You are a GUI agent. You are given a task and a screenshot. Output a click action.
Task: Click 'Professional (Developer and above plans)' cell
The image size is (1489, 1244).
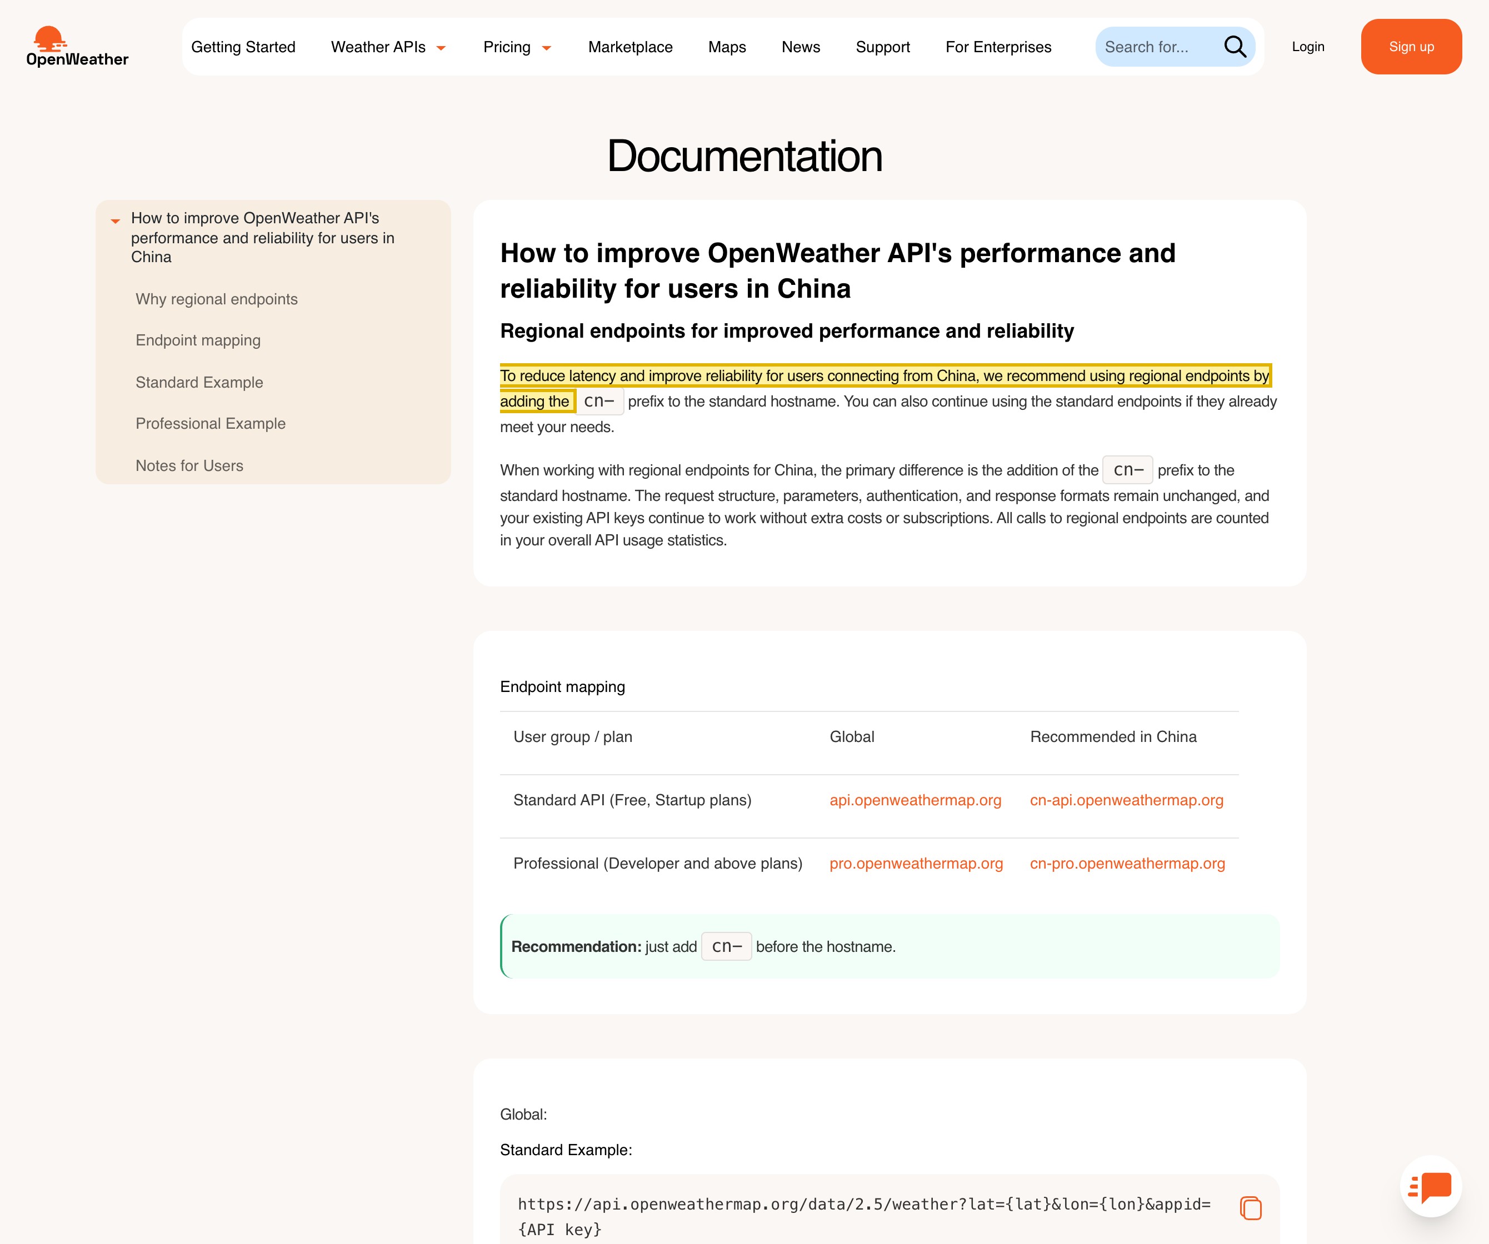(x=658, y=864)
